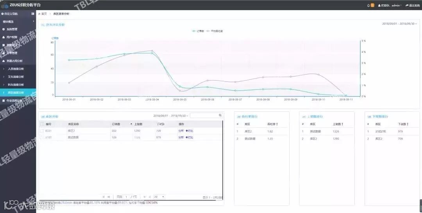The width and height of the screenshot is (422, 213).
Task: Click the 退出系统 logout arrow icon
Action: tap(407, 5)
